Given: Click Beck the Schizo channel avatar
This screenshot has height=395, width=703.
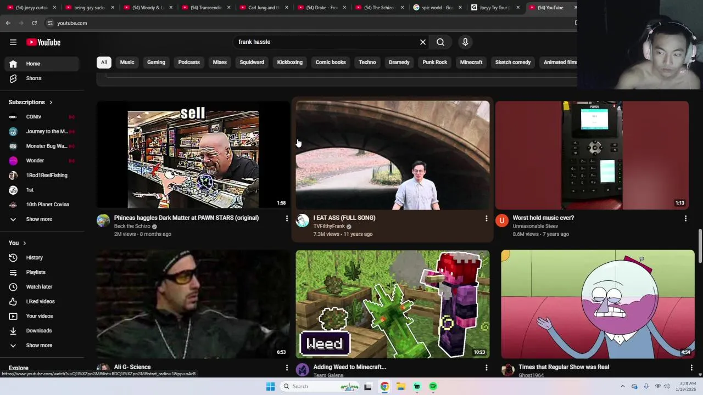Looking at the screenshot, I should point(103,221).
